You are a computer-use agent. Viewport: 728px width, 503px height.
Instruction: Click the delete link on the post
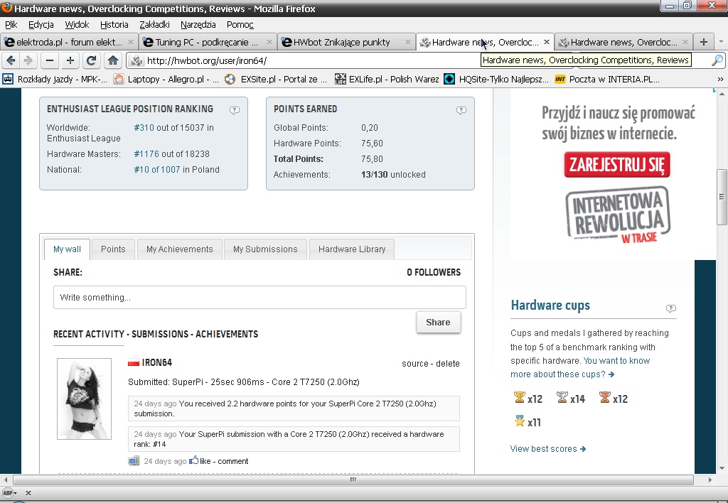[448, 364]
